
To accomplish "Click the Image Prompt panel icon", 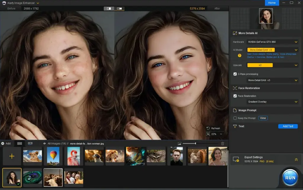I will (x=235, y=110).
